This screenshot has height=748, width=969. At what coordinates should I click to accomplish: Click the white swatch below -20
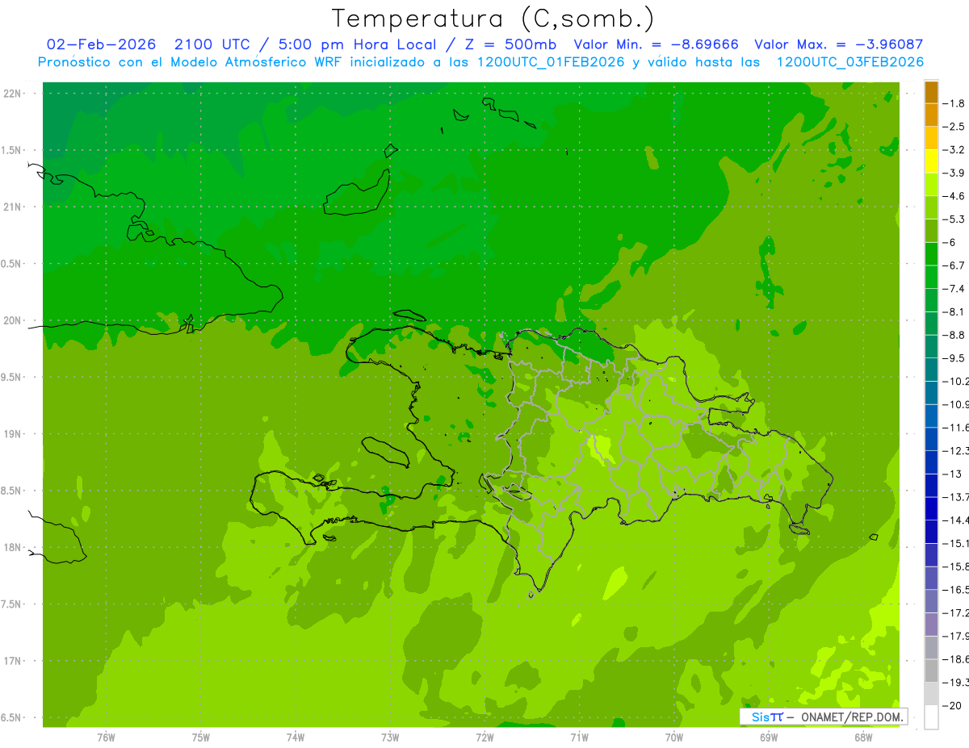coord(930,717)
